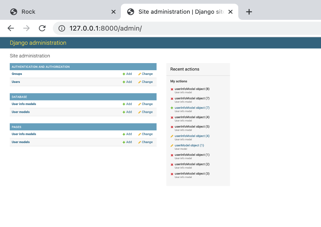This screenshot has height=227, width=321.
Task: Click the green Add icon next to Groups
Action: pyautogui.click(x=123, y=74)
